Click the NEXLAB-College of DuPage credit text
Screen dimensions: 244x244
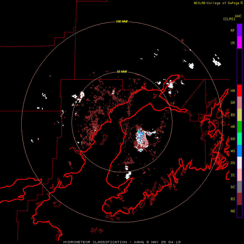point(216,3)
